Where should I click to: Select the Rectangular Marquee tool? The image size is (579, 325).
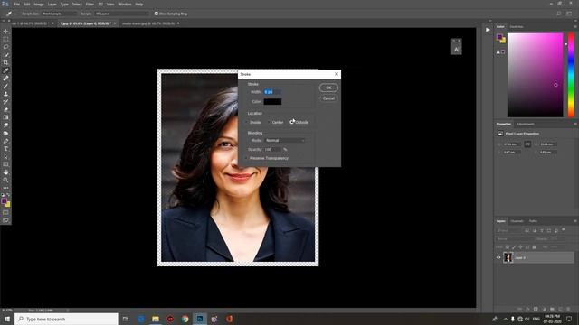coord(5,39)
